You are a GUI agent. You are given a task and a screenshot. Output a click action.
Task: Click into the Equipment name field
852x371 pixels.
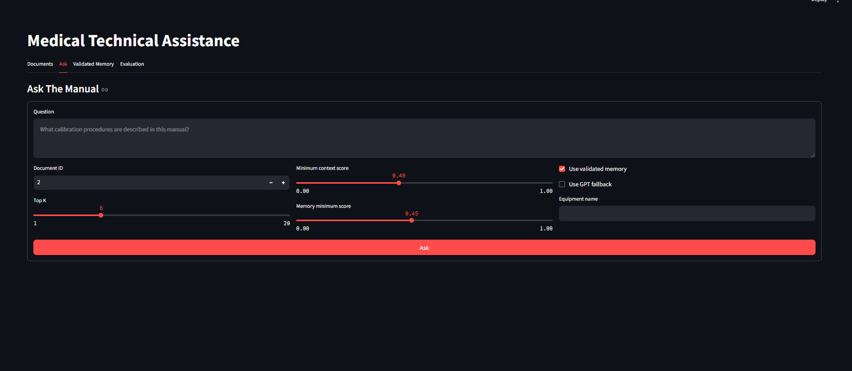click(687, 213)
